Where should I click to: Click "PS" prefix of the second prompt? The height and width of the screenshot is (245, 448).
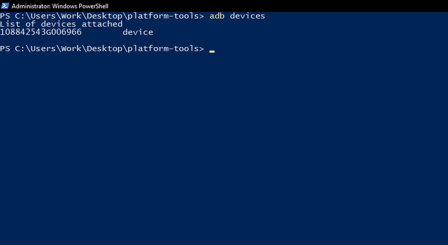pos(5,49)
